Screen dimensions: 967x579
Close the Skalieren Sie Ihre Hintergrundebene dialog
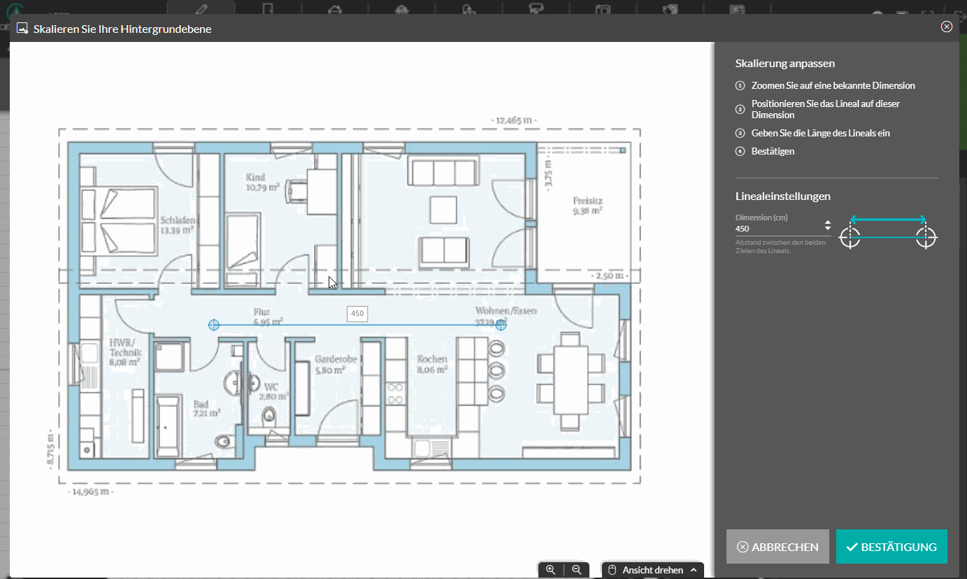click(x=946, y=27)
